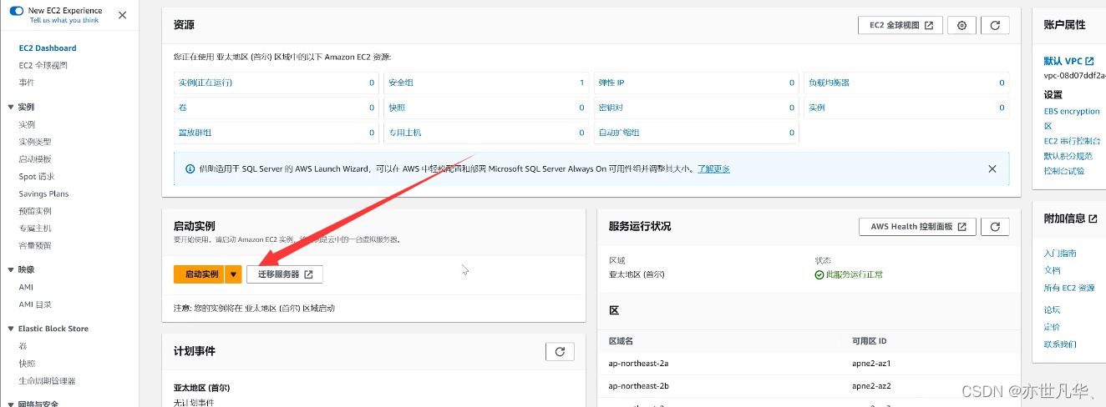Viewport: 1106px width, 407px height.
Task: Click the 迁移服务器 button
Action: pos(285,274)
